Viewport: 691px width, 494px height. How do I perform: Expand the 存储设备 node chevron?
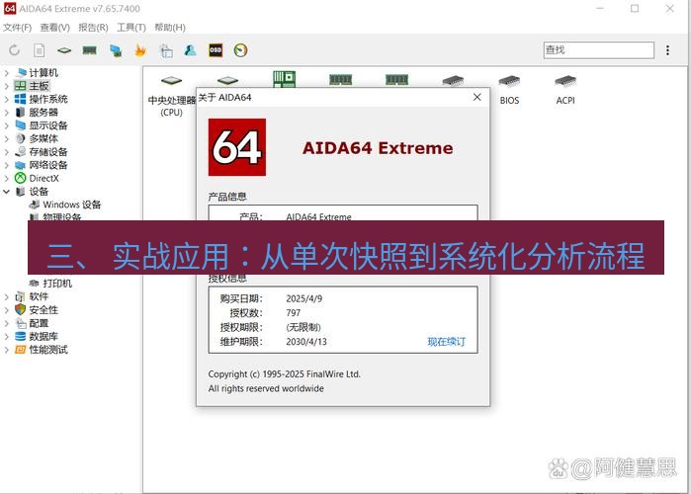pyautogui.click(x=7, y=152)
